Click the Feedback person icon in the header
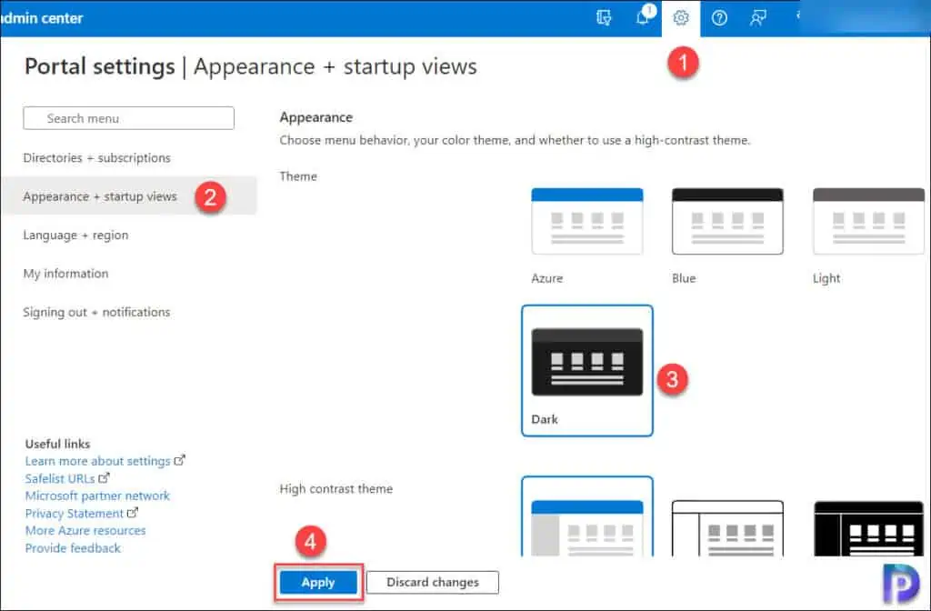Screen dimensions: 931x611 pos(757,18)
